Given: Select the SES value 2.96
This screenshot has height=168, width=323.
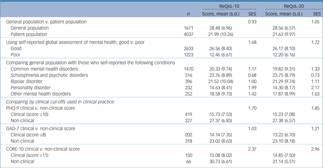Looking at the screenshot, I should coord(315,149).
